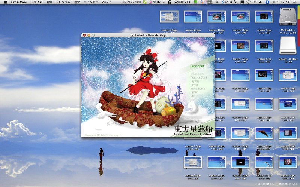The width and height of the screenshot is (300, 187).
Task: Click the headphones icon in menu bar
Action: click(x=170, y=2)
